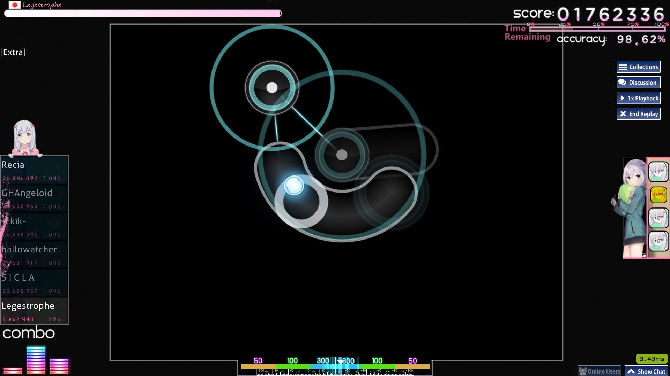Select GHAngeloid leaderboard entry

[34, 198]
